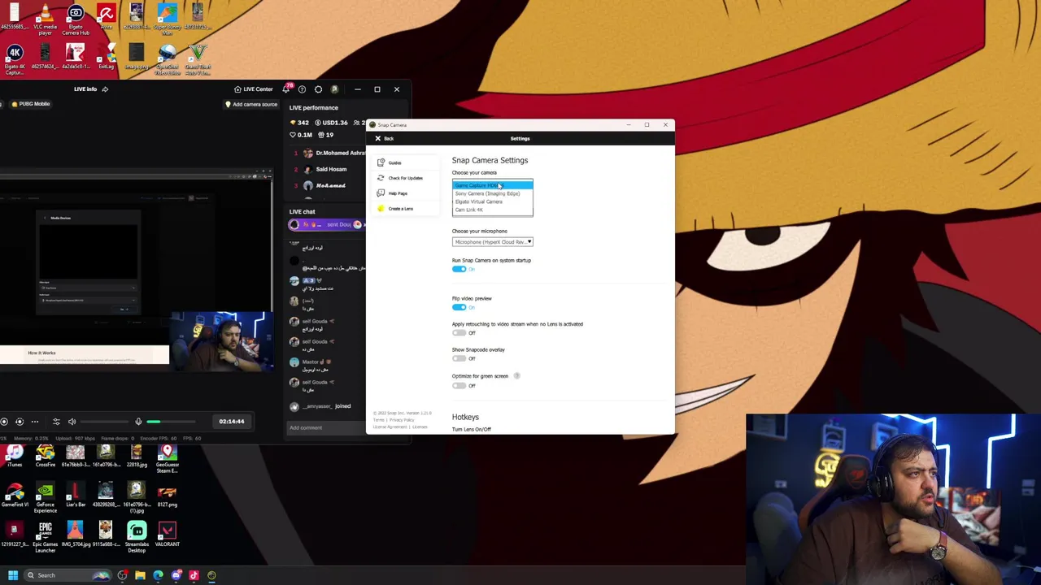Open Elgato 4K Capture desktop shortcut
The width and height of the screenshot is (1041, 585).
pyautogui.click(x=14, y=60)
